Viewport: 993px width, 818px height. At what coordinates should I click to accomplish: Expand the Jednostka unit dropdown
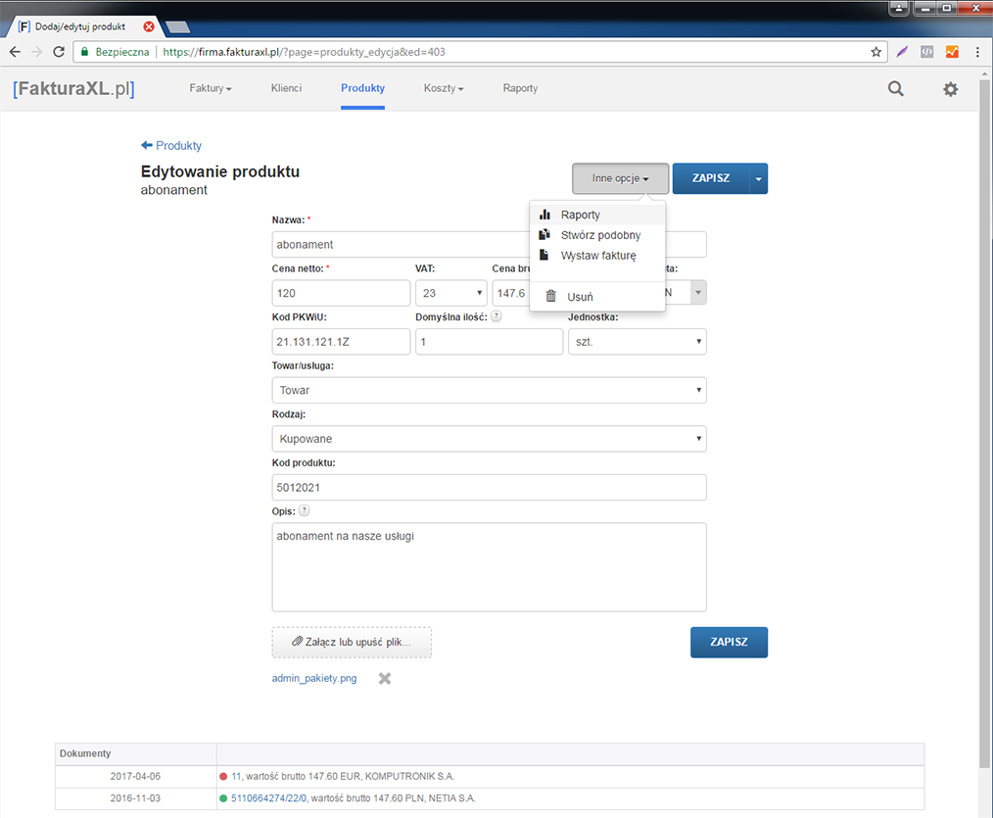(x=637, y=342)
